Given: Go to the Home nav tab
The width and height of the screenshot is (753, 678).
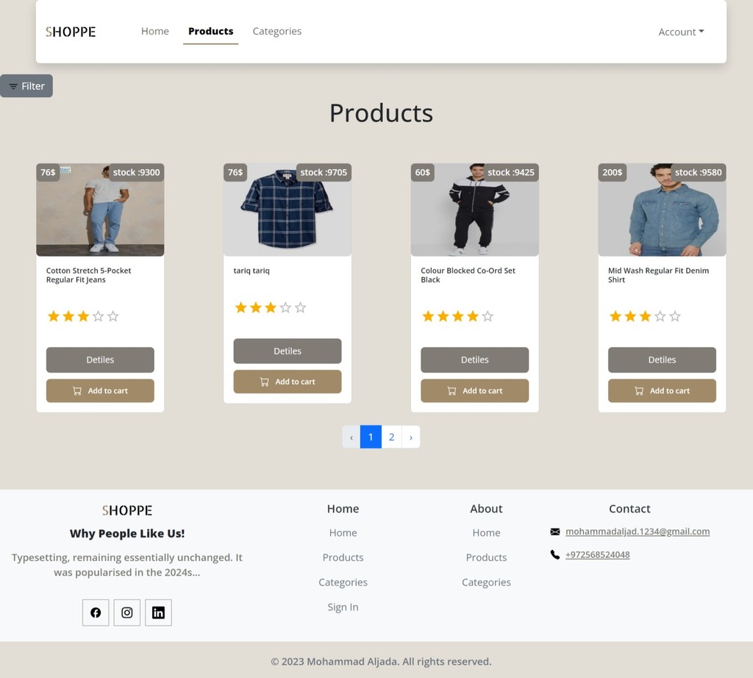Looking at the screenshot, I should click(154, 31).
